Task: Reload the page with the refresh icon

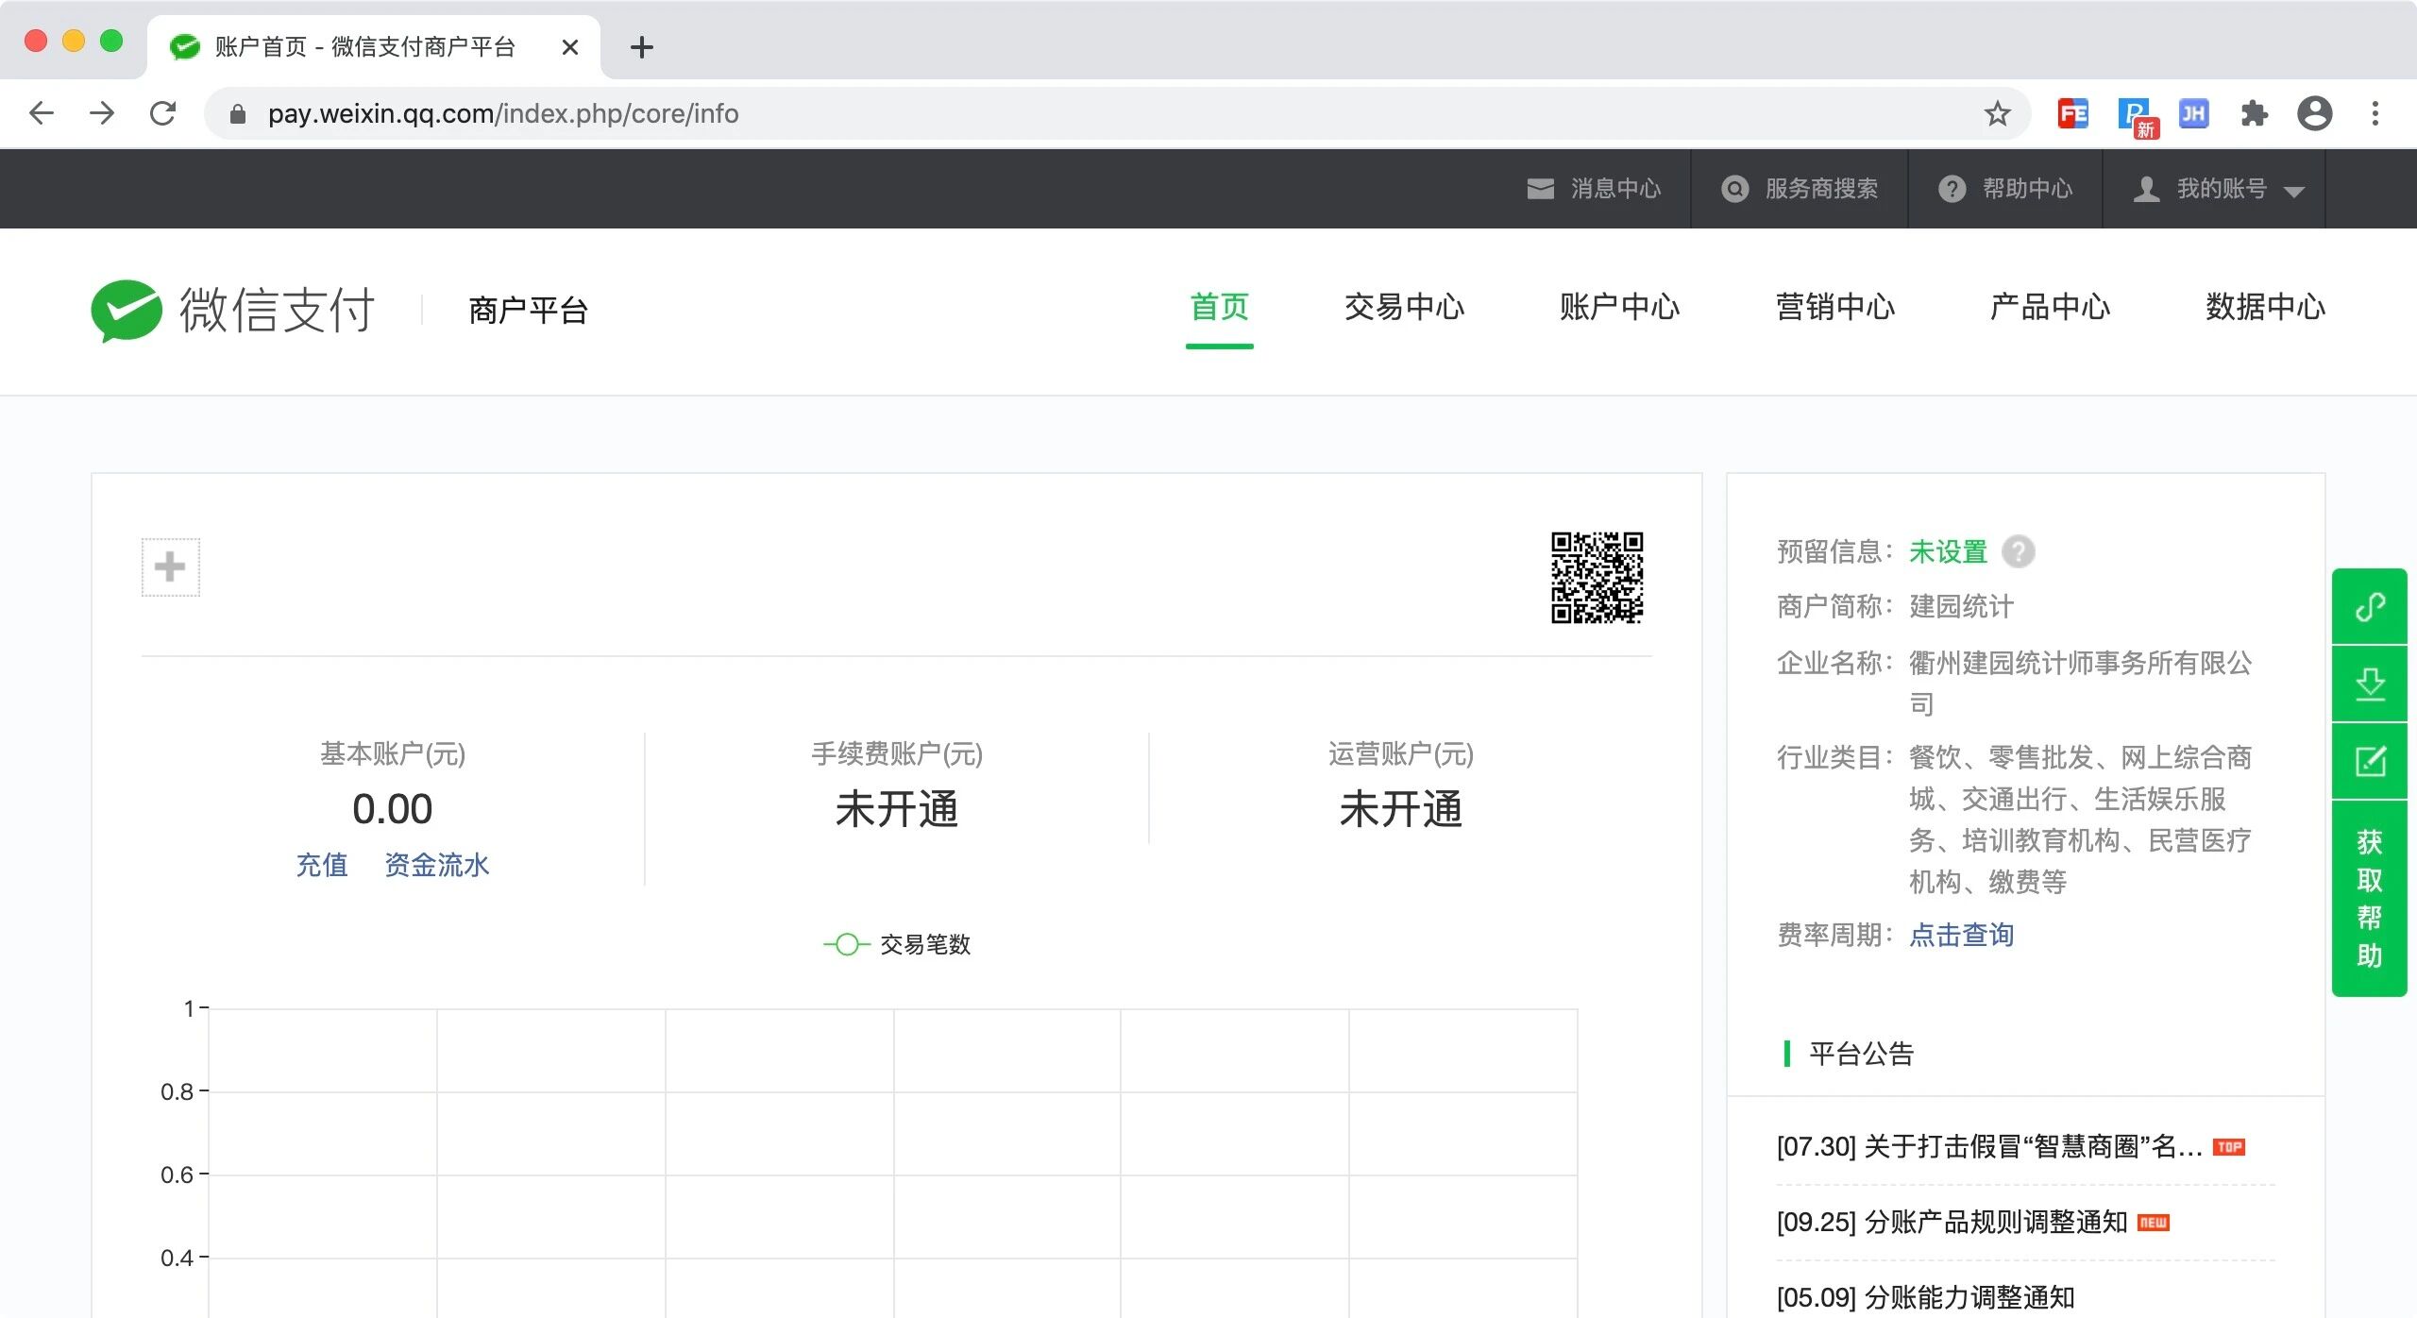Action: tap(163, 113)
